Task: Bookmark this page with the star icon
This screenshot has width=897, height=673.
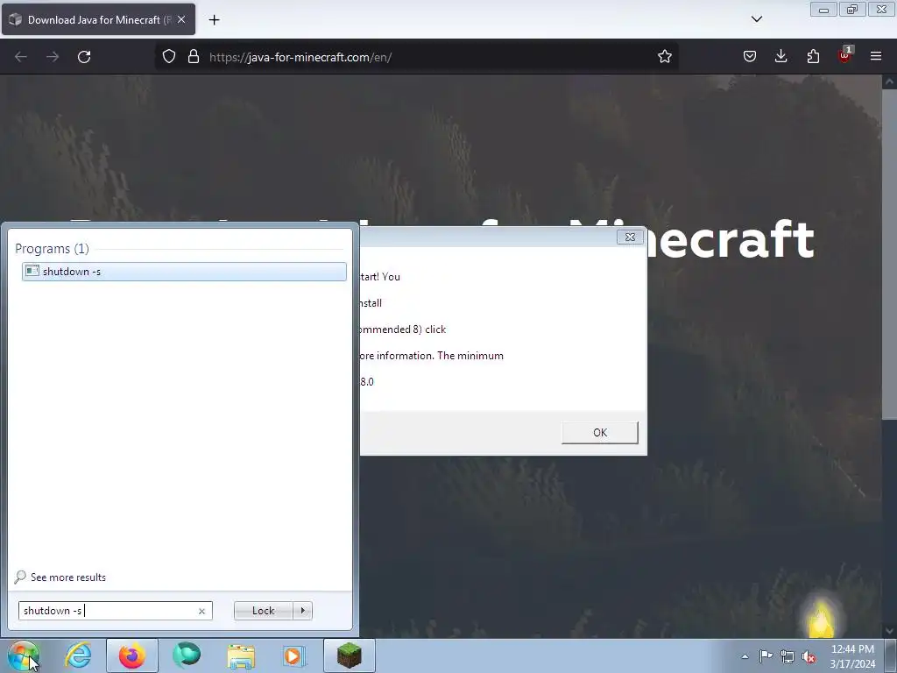Action: pyautogui.click(x=664, y=57)
